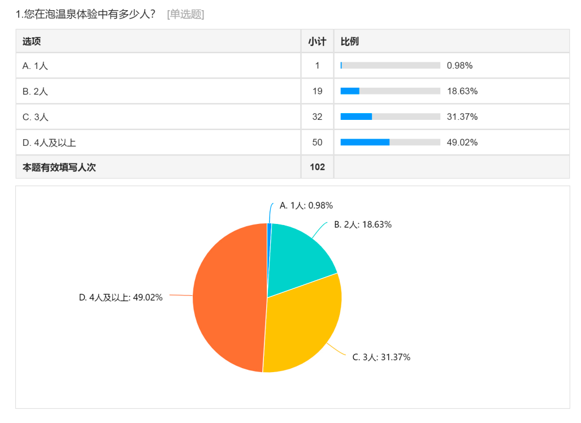
Task: Click the 49.02% progress bar in the table
Action: (390, 143)
